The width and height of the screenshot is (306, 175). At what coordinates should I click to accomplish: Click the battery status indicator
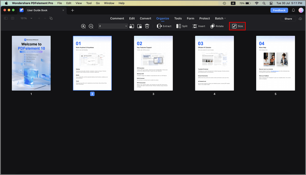[245, 3]
